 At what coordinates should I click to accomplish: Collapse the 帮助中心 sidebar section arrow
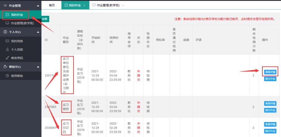38,67
